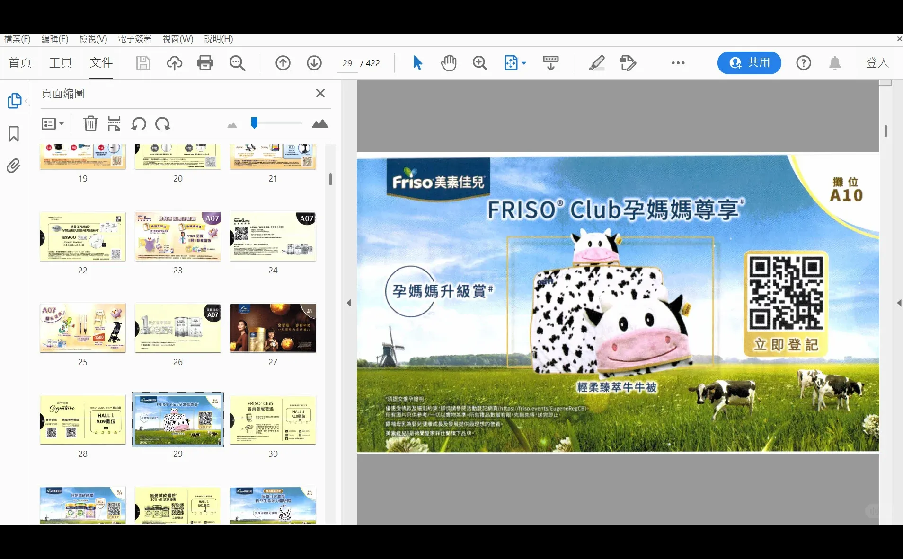This screenshot has width=903, height=559.
Task: Select page 29 thumbnail
Action: coord(178,419)
